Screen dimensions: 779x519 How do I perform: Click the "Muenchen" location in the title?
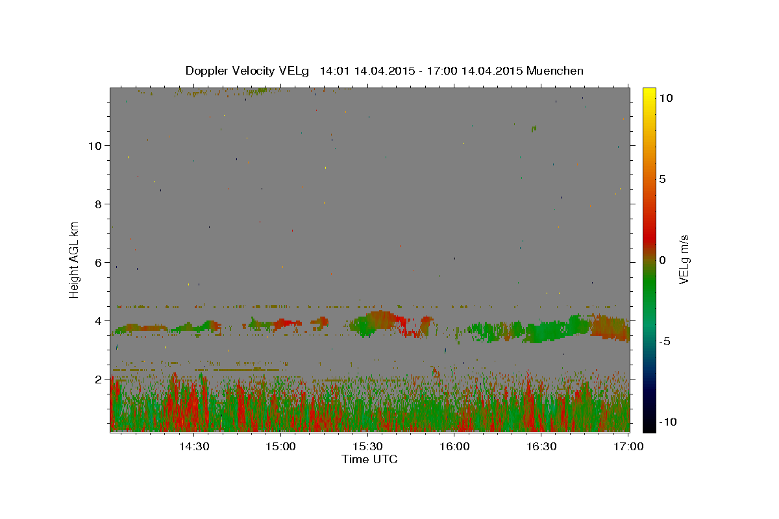coord(556,71)
